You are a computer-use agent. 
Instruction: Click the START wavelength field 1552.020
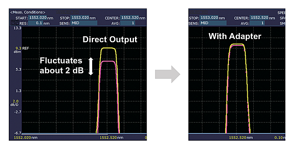click(x=37, y=18)
